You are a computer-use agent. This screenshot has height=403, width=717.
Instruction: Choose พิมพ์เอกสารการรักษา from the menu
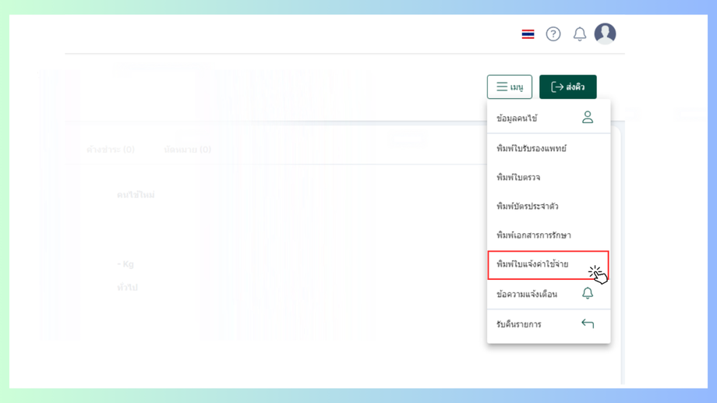(x=534, y=235)
